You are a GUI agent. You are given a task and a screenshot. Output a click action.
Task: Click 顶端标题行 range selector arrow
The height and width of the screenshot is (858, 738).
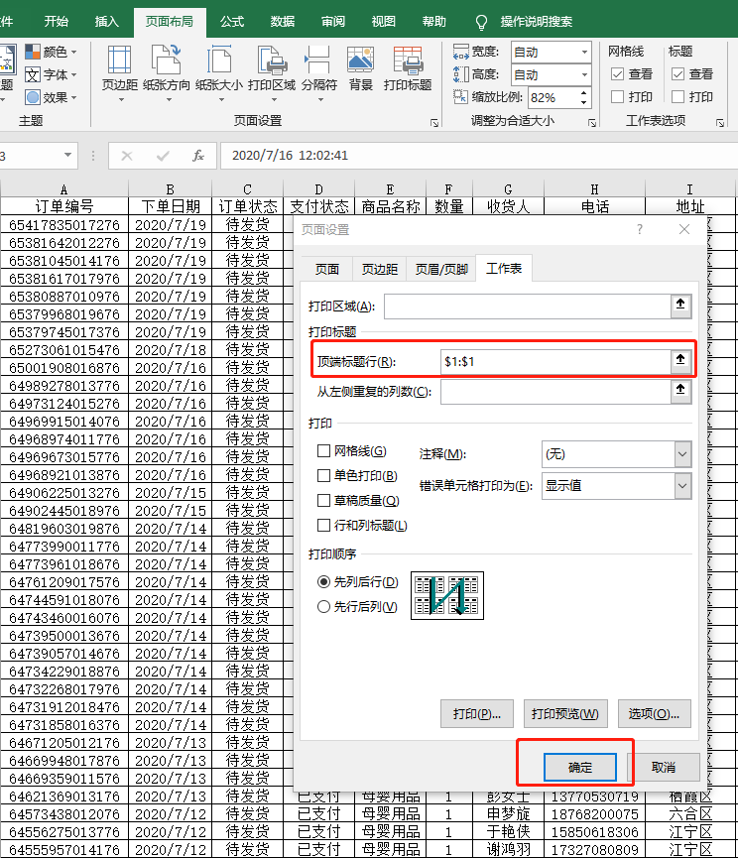680,361
